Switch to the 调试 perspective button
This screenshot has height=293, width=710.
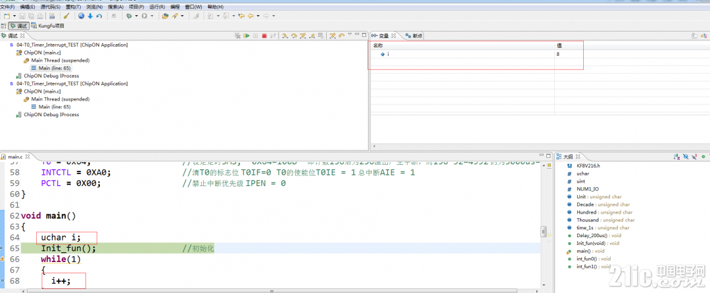18,26
